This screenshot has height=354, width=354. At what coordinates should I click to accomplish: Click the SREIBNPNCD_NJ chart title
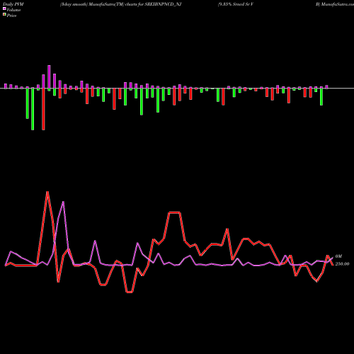(x=163, y=4)
